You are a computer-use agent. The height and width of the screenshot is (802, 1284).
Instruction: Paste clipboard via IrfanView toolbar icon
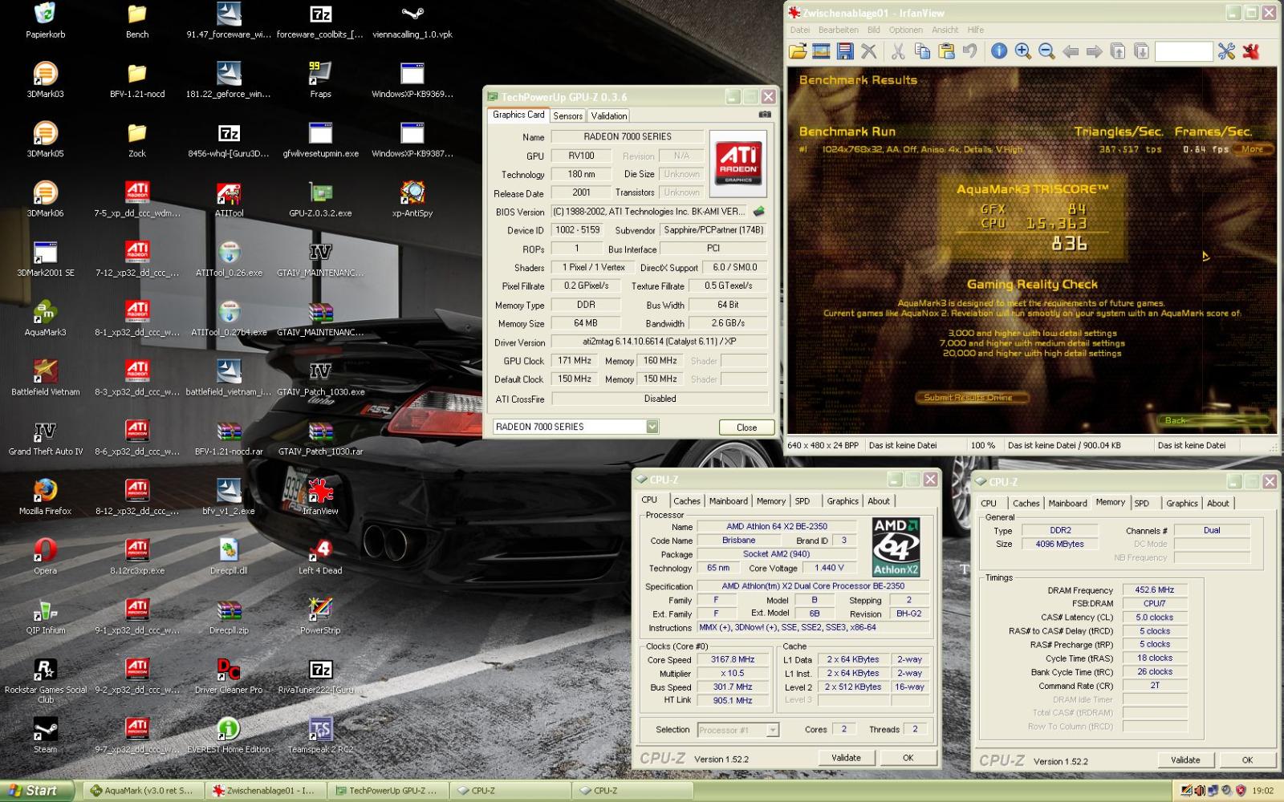[946, 51]
